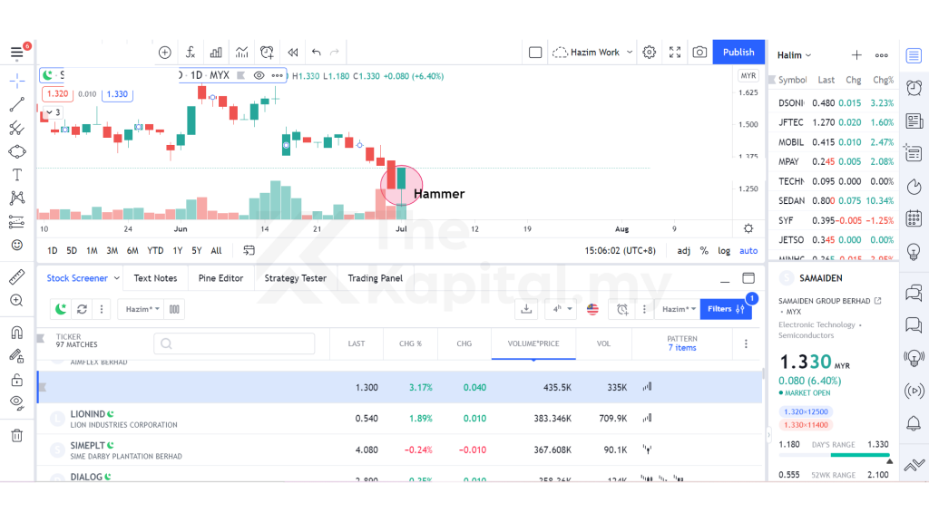Image resolution: width=929 pixels, height=522 pixels.
Task: Toggle log scale on the chart
Action: [723, 251]
